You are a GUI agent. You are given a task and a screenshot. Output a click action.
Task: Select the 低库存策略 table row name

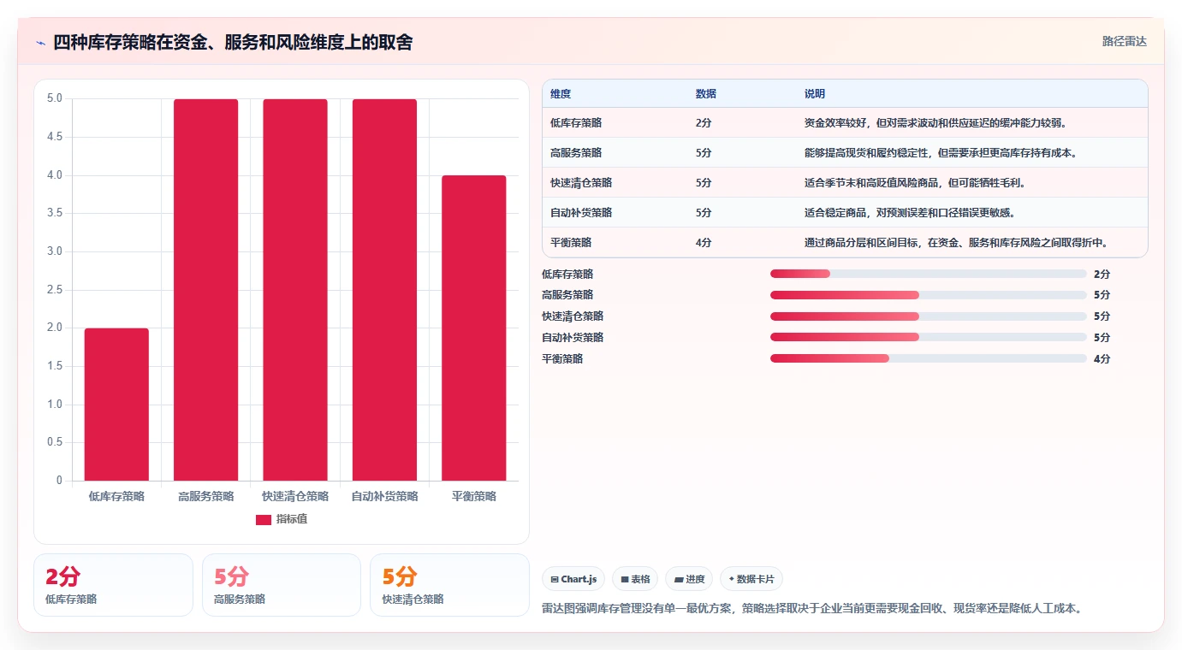click(x=576, y=122)
